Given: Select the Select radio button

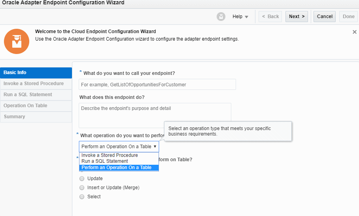Looking at the screenshot, I should point(82,197).
